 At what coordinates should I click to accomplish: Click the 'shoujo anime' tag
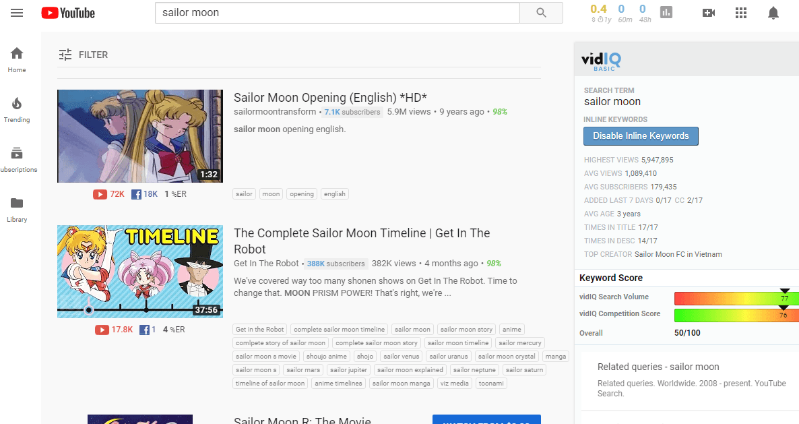[x=327, y=357]
